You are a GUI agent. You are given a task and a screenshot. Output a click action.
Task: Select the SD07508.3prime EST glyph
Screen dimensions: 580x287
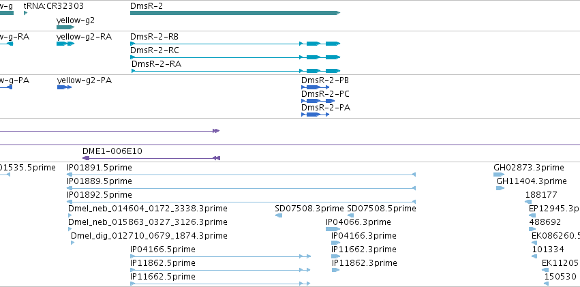click(x=279, y=215)
